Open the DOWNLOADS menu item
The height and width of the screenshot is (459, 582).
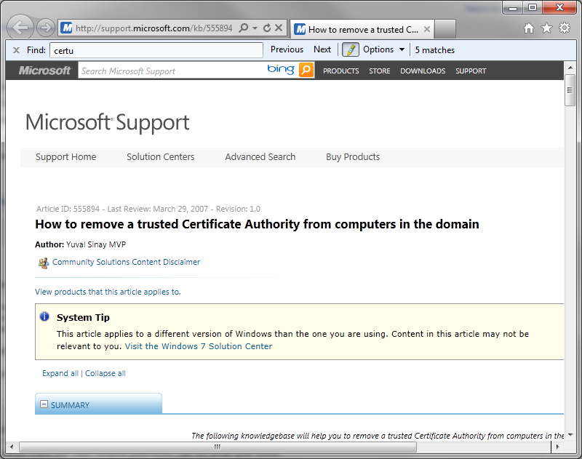tap(423, 71)
